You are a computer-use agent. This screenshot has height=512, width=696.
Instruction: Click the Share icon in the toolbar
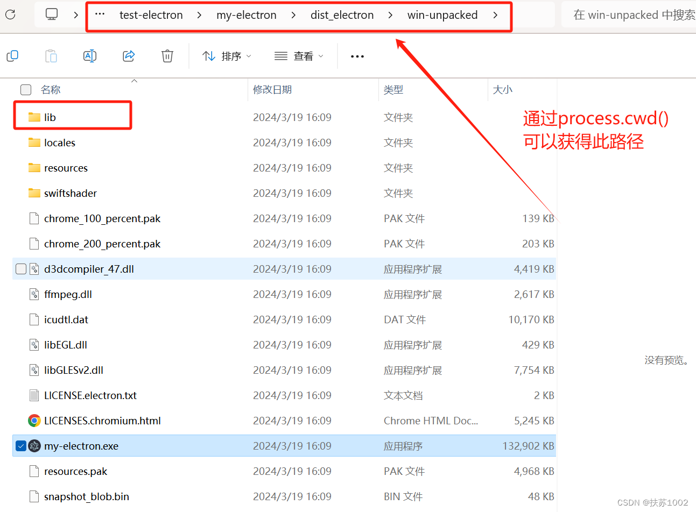[128, 55]
